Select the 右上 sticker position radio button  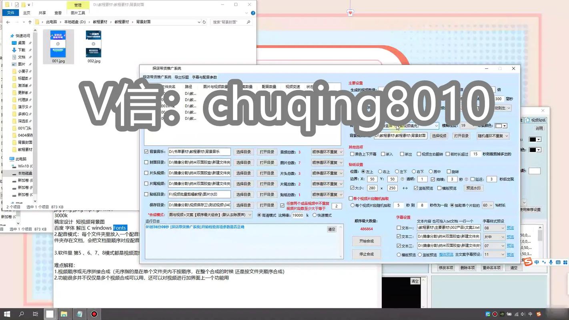click(x=380, y=171)
